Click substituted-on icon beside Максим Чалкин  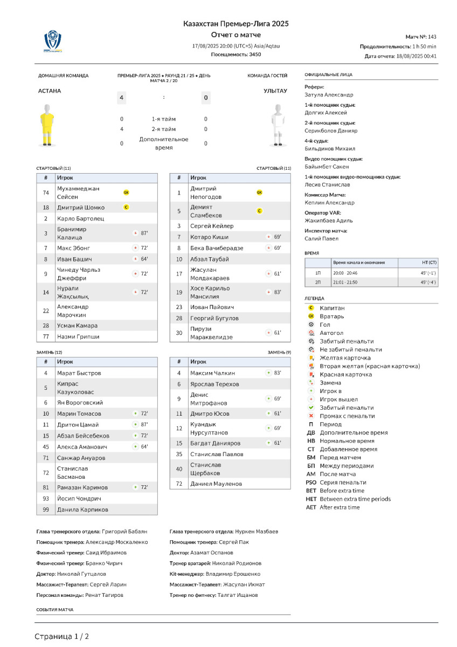(x=268, y=373)
